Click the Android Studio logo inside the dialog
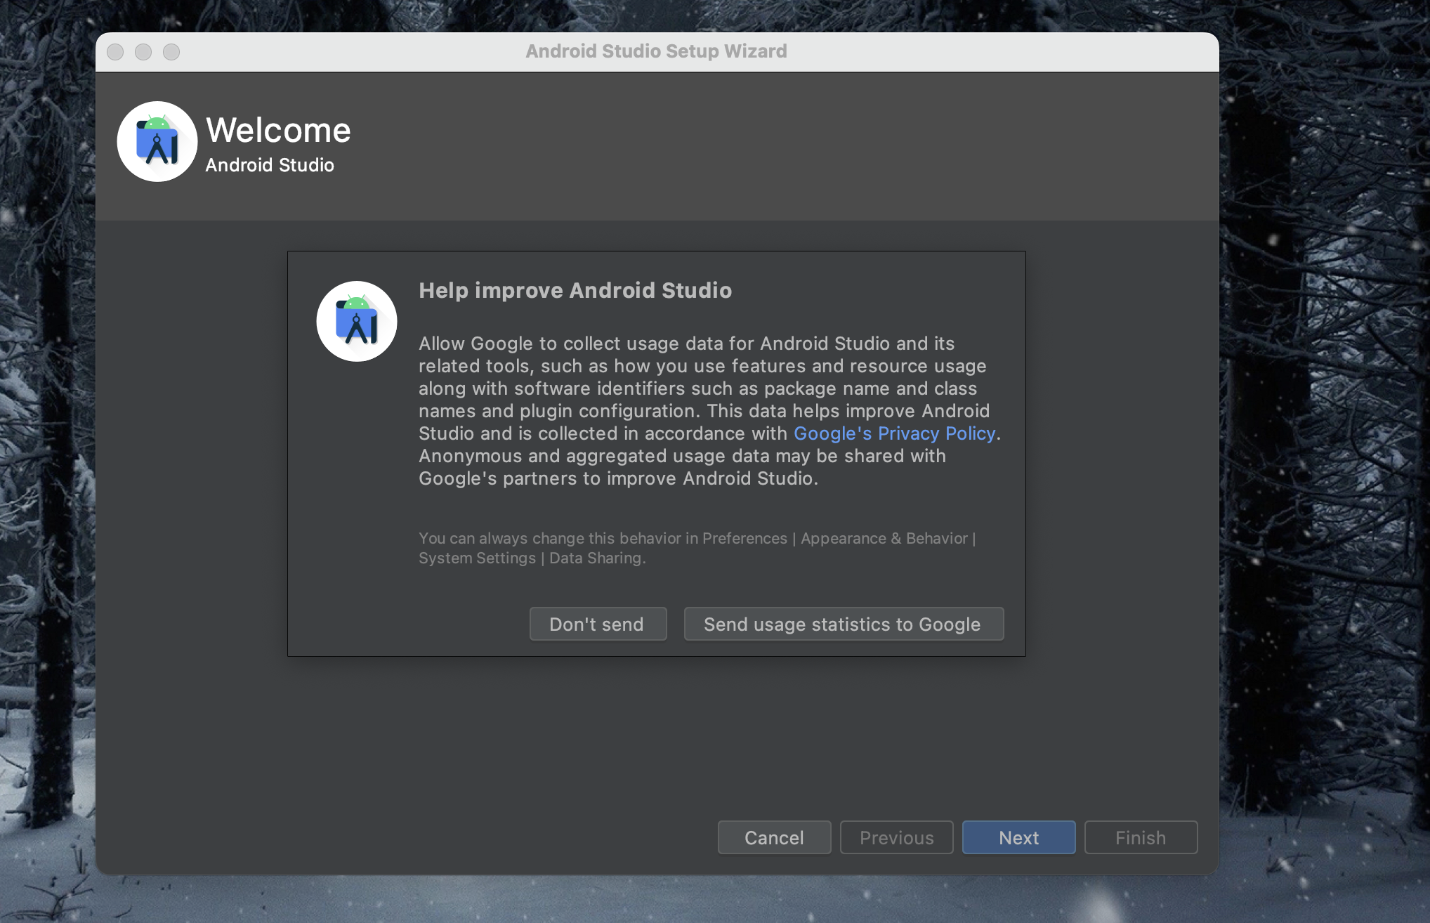Screen dimensions: 1430x923 click(x=357, y=322)
